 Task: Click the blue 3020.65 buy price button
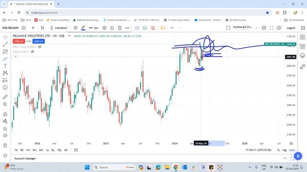click(x=38, y=42)
